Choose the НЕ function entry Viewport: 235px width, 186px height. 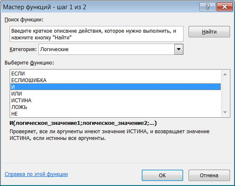point(115,114)
